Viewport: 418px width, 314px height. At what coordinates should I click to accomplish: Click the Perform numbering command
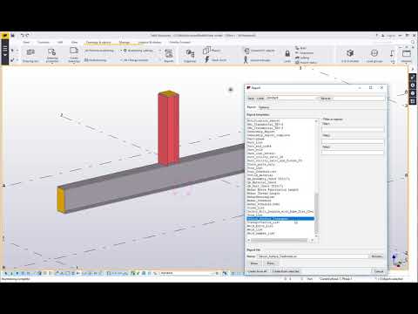click(99, 51)
